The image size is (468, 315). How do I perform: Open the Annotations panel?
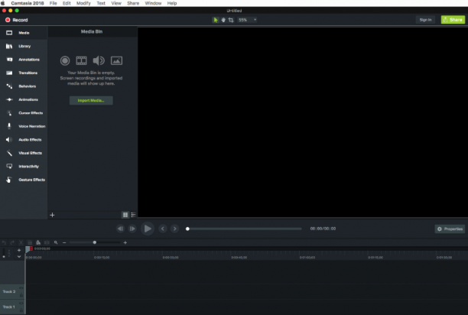[24, 60]
